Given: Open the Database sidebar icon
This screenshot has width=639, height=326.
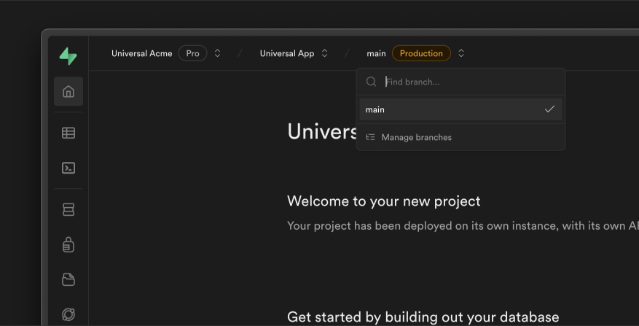Looking at the screenshot, I should click(x=68, y=209).
